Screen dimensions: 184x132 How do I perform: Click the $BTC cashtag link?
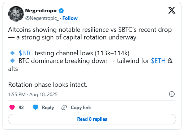coord(26,53)
